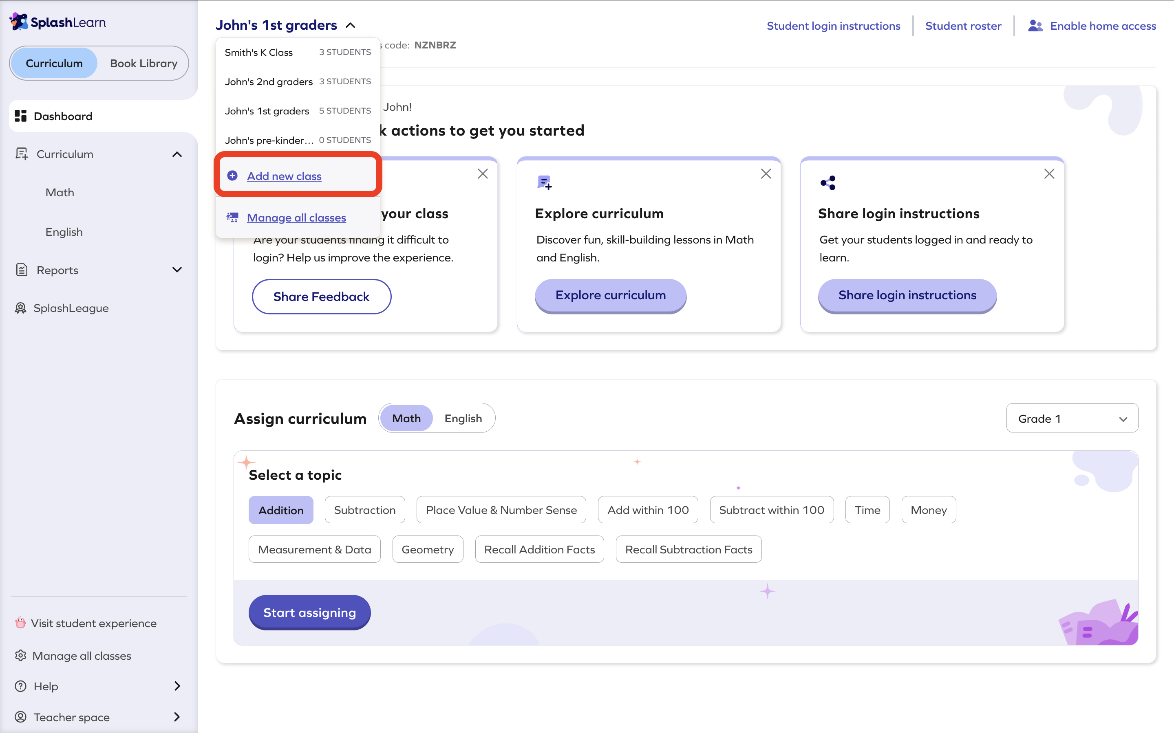
Task: Click the Share login instructions card share icon
Action: point(828,183)
